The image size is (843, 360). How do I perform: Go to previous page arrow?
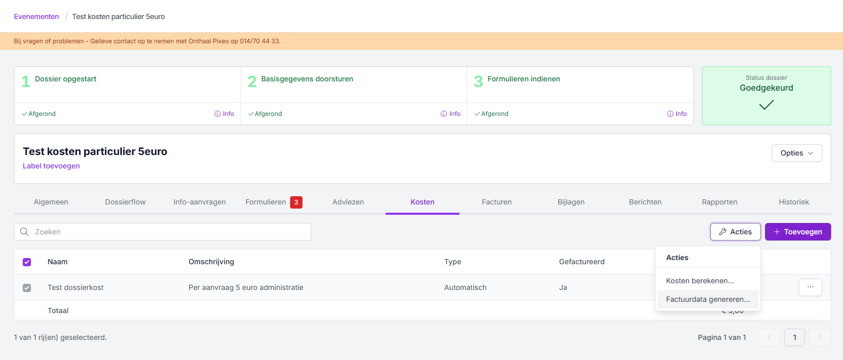769,337
